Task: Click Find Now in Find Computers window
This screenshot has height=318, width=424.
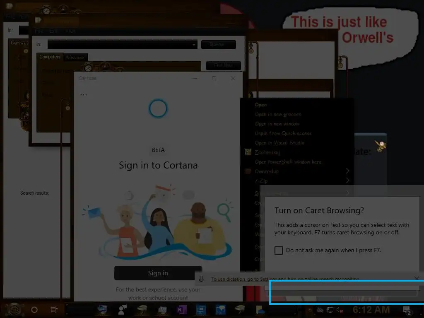Action: [223, 65]
